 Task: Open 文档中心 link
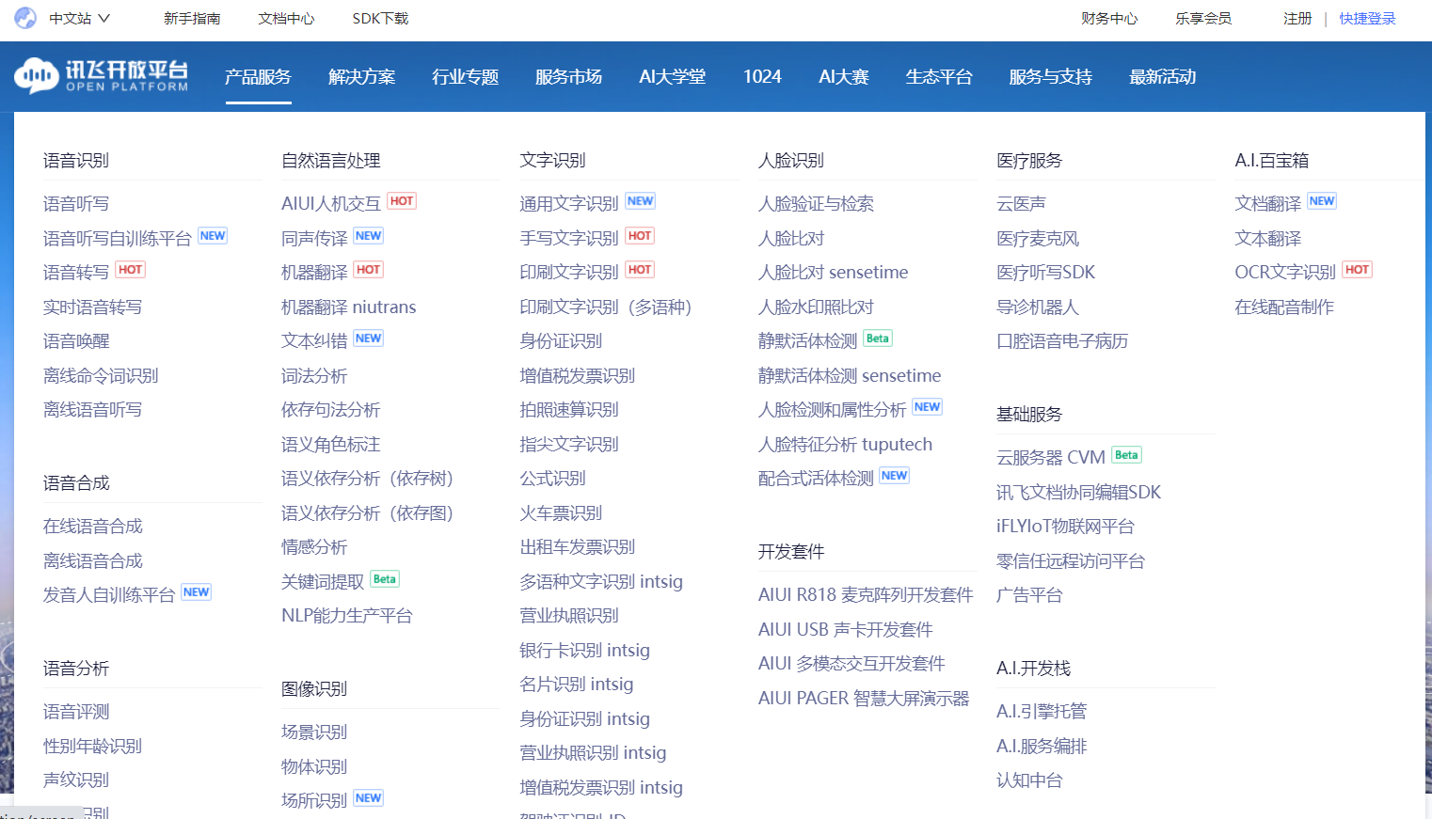(286, 18)
